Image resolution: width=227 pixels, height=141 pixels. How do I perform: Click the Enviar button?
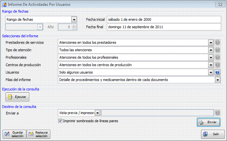(208, 122)
